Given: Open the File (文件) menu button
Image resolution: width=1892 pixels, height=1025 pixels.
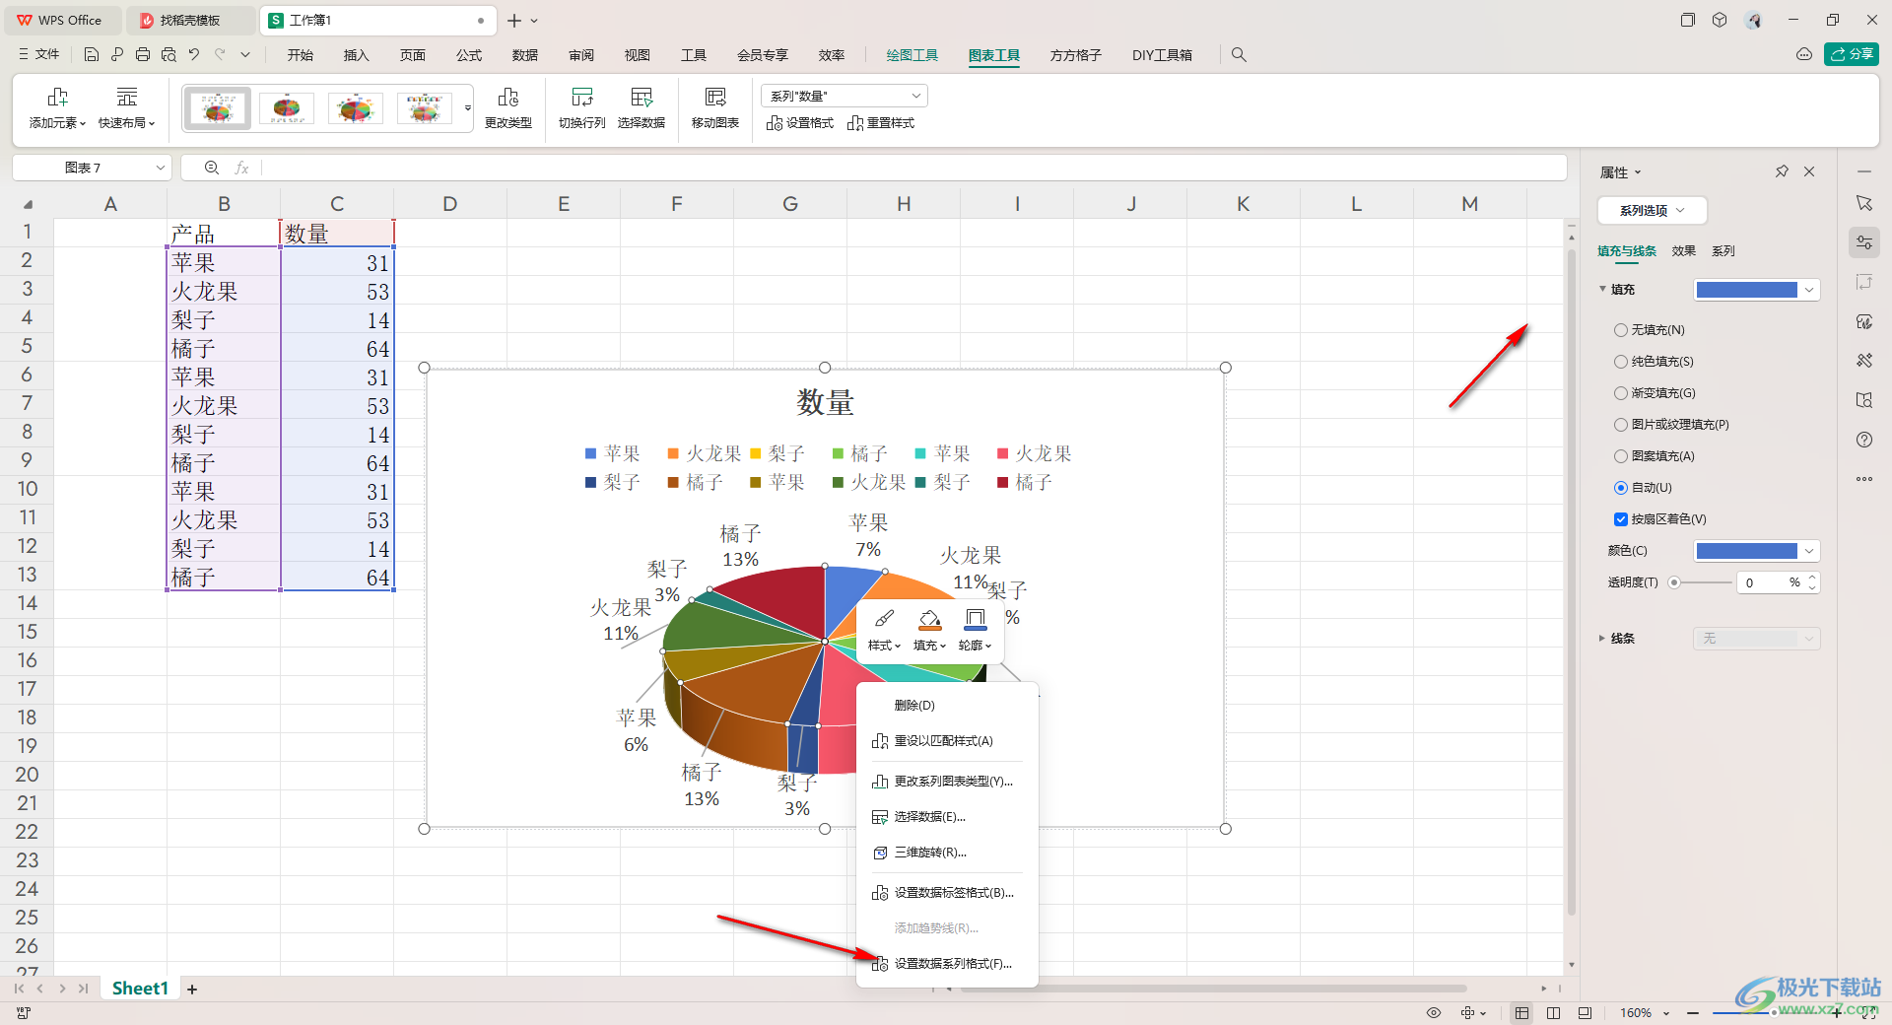Looking at the screenshot, I should [x=38, y=55].
